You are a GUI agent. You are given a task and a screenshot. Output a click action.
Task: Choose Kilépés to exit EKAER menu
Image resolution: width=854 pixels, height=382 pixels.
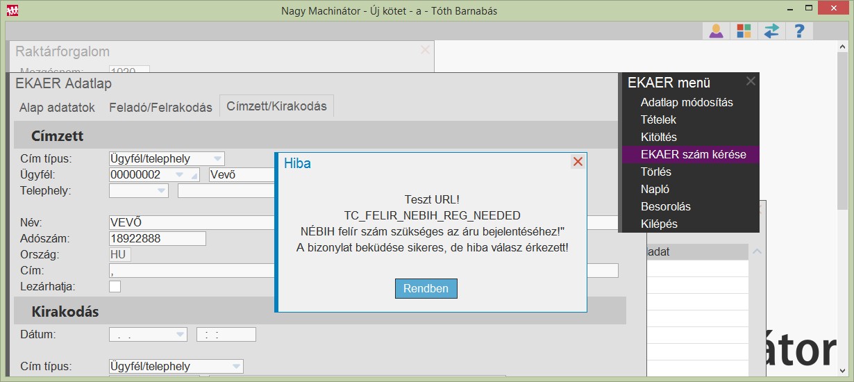(x=659, y=224)
